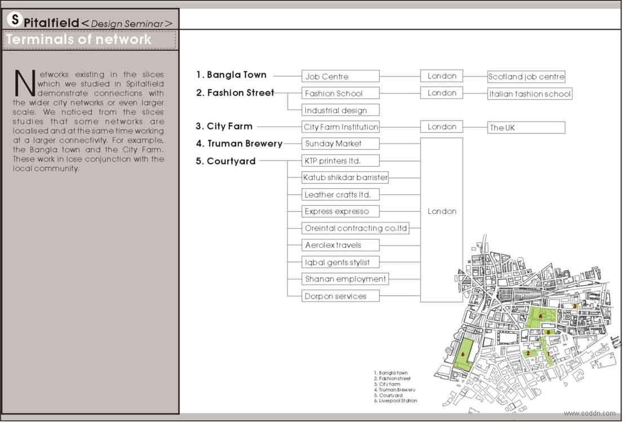Click The UK box
Image resolution: width=626 pixels, height=423 pixels.
click(526, 128)
